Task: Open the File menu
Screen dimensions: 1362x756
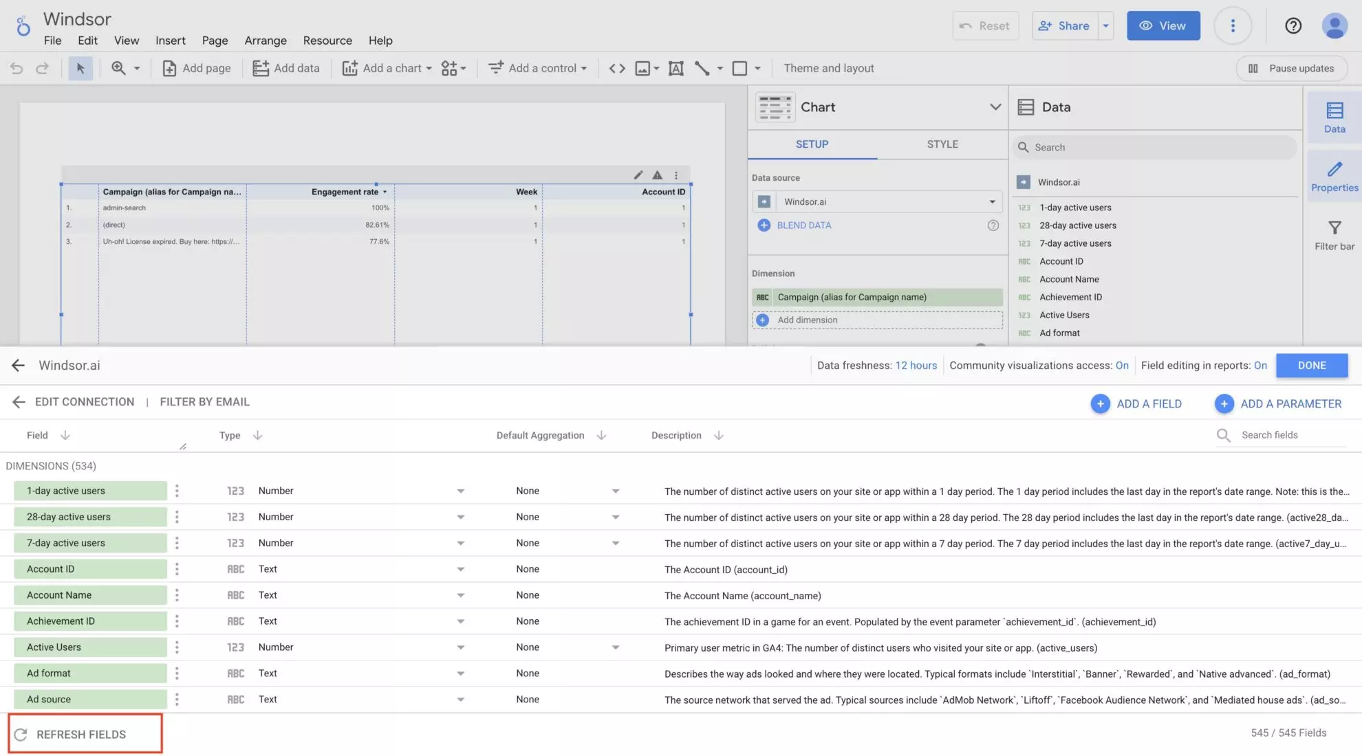Action: click(x=52, y=41)
